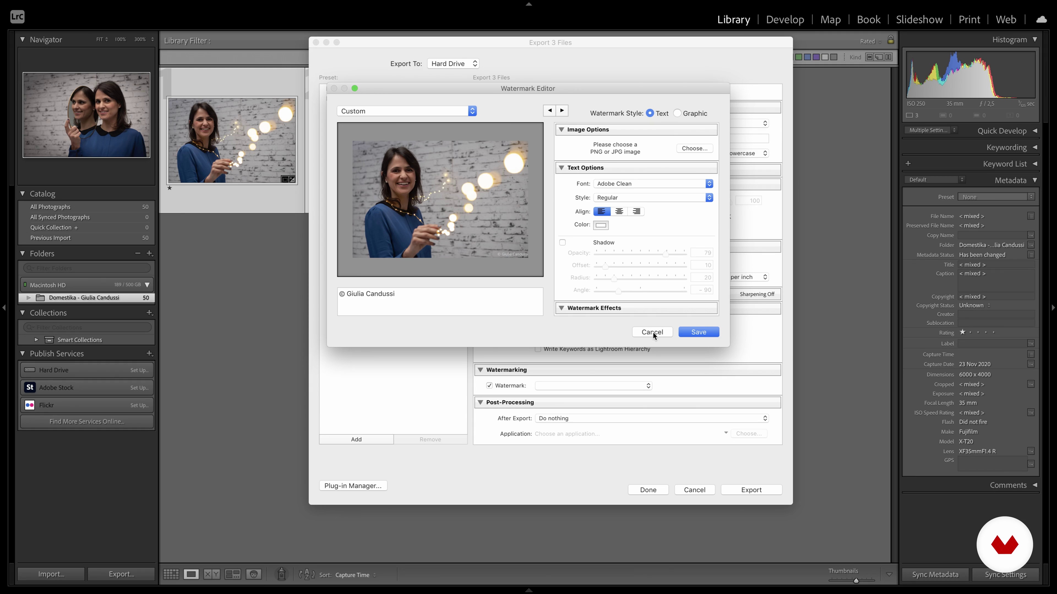Add a new collection with plus icon
Image resolution: width=1057 pixels, height=594 pixels.
click(x=150, y=313)
